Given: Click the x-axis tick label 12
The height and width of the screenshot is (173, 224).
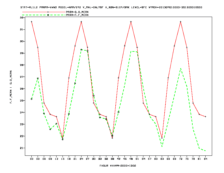Looking at the screenshot, I should 57,159.
